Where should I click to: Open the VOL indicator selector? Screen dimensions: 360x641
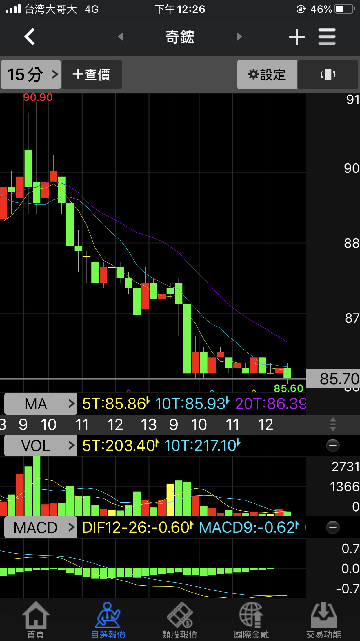click(41, 446)
